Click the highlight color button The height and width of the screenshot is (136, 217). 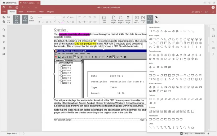63,22
